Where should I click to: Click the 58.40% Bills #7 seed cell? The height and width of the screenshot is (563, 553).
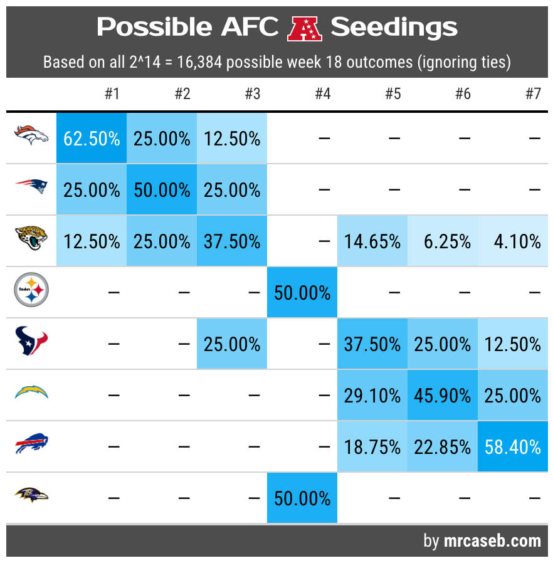(x=513, y=446)
